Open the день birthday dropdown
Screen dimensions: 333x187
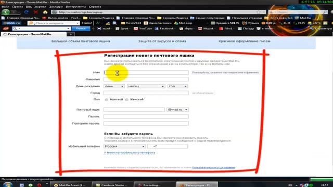click(114, 86)
